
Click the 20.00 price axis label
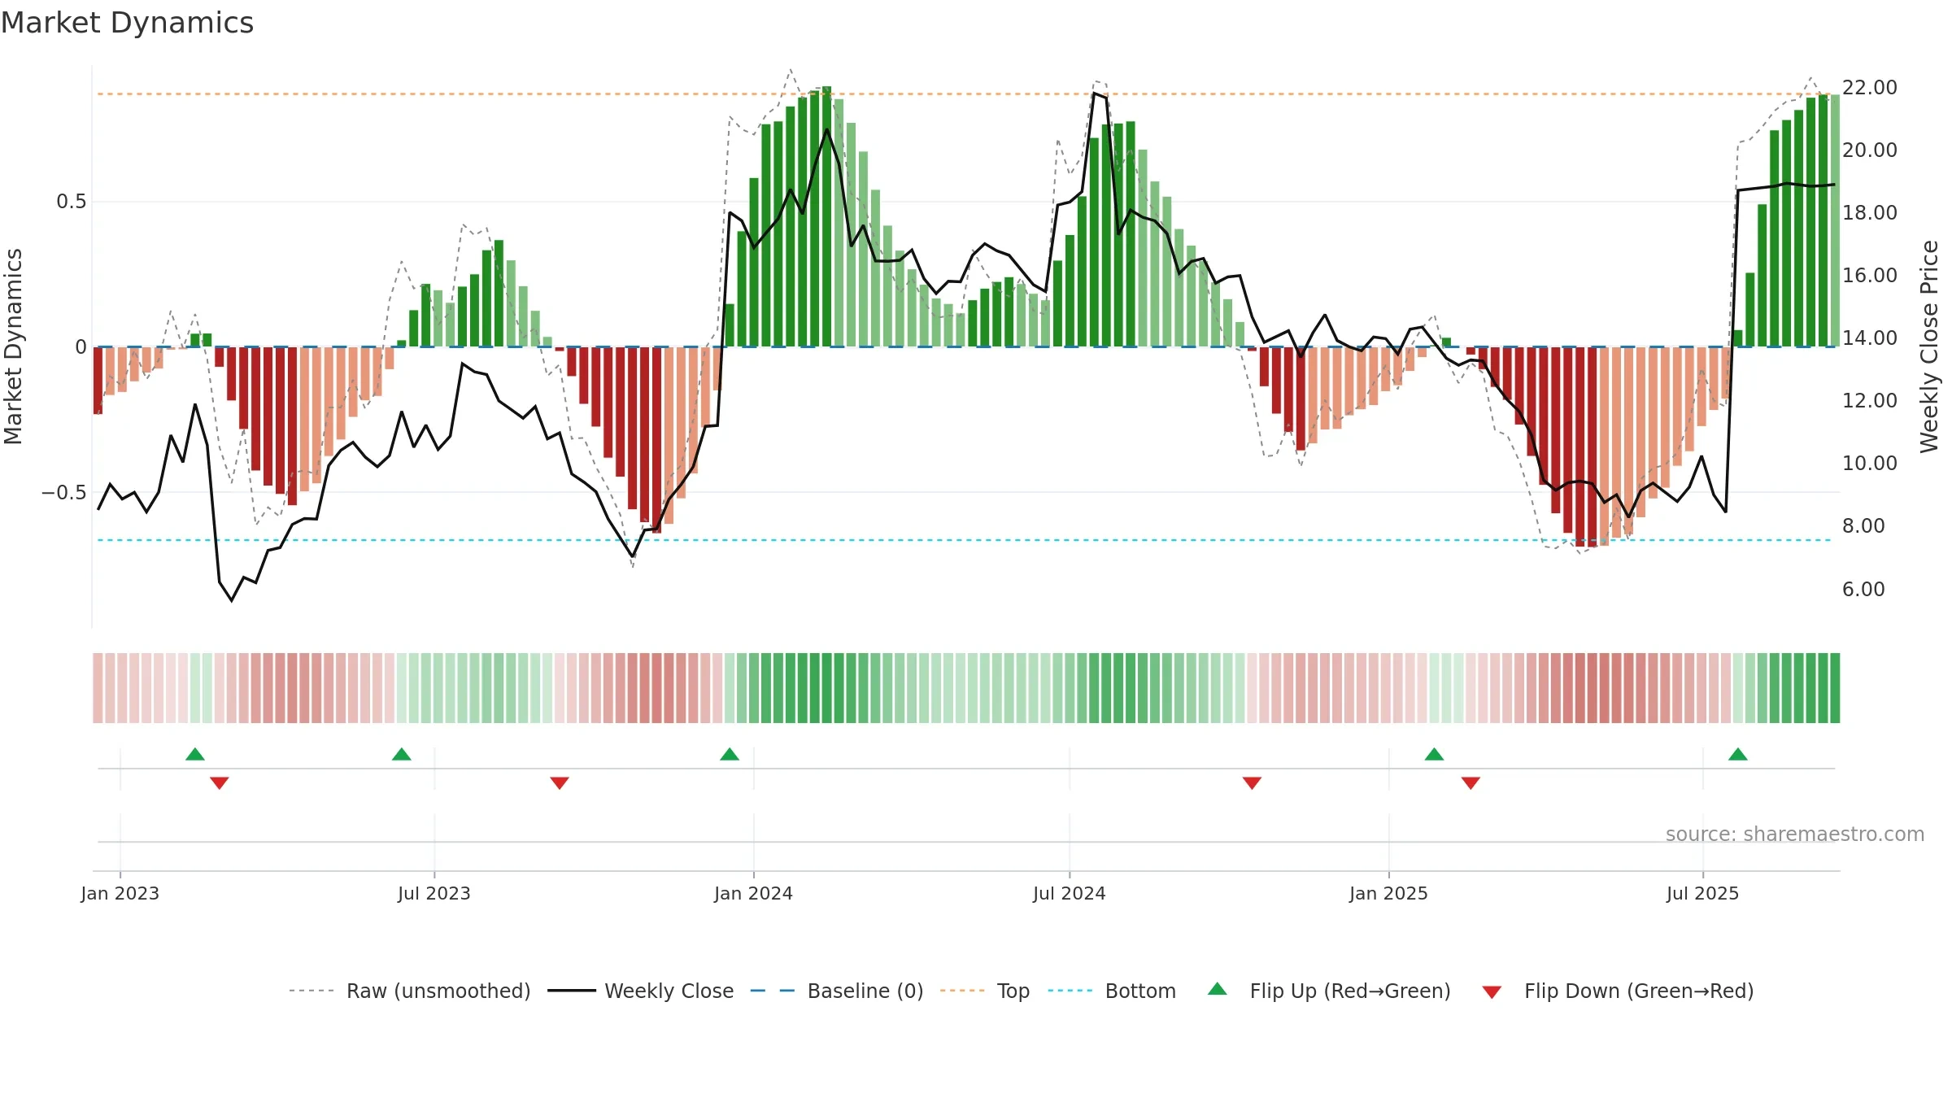[x=1870, y=150]
